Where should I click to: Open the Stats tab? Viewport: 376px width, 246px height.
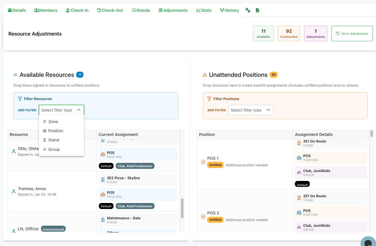click(x=204, y=10)
